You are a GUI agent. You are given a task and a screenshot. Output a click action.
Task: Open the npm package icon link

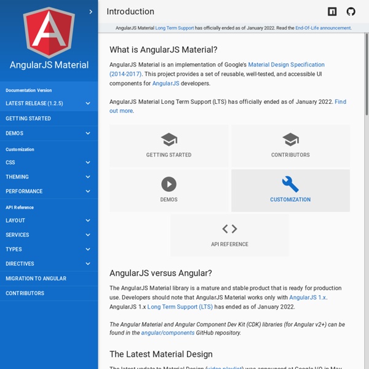[332, 11]
